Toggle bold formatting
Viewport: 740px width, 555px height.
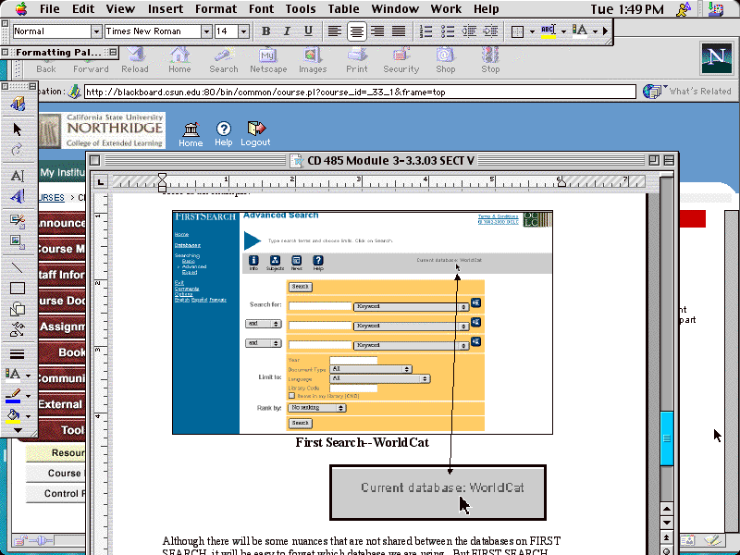click(x=265, y=31)
